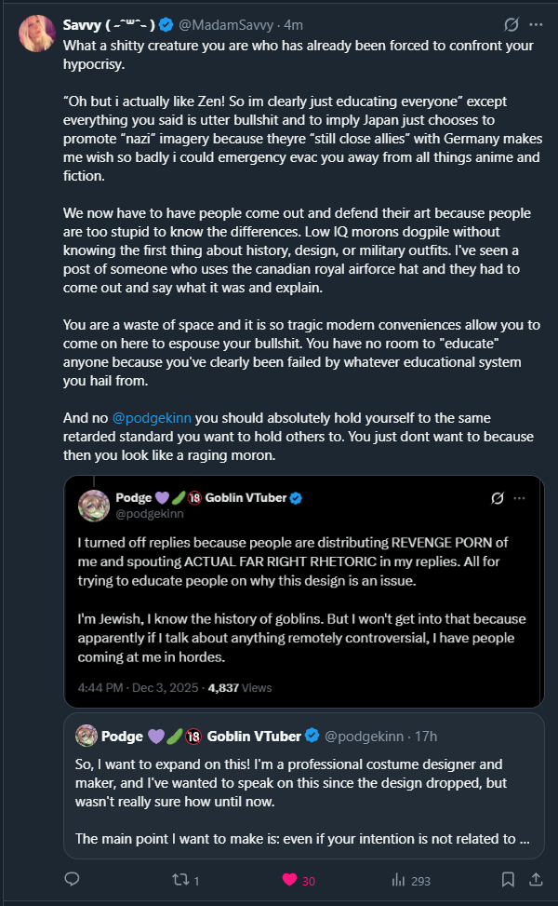Unlike the post via pink heart

pos(289,879)
